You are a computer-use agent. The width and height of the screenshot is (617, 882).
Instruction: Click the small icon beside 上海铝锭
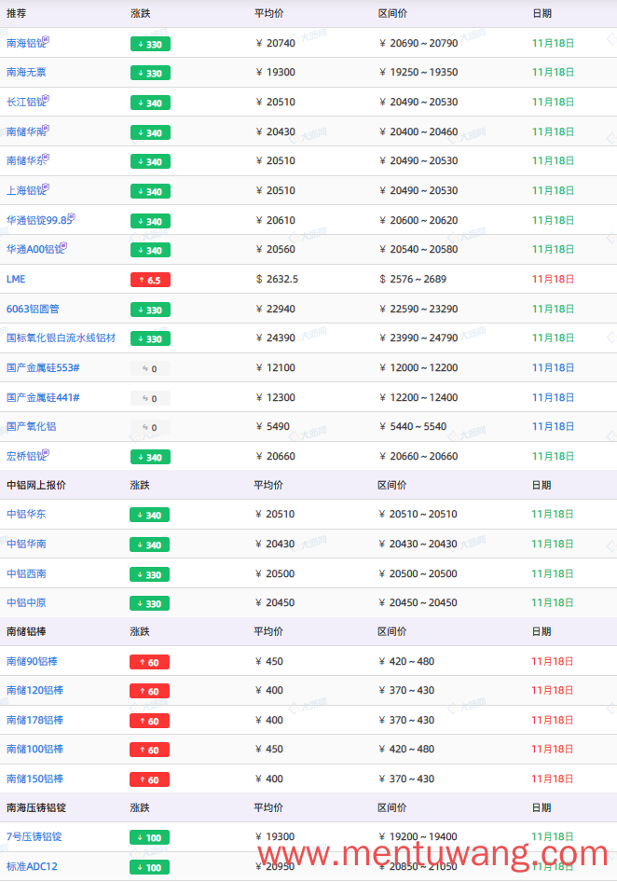click(x=46, y=186)
